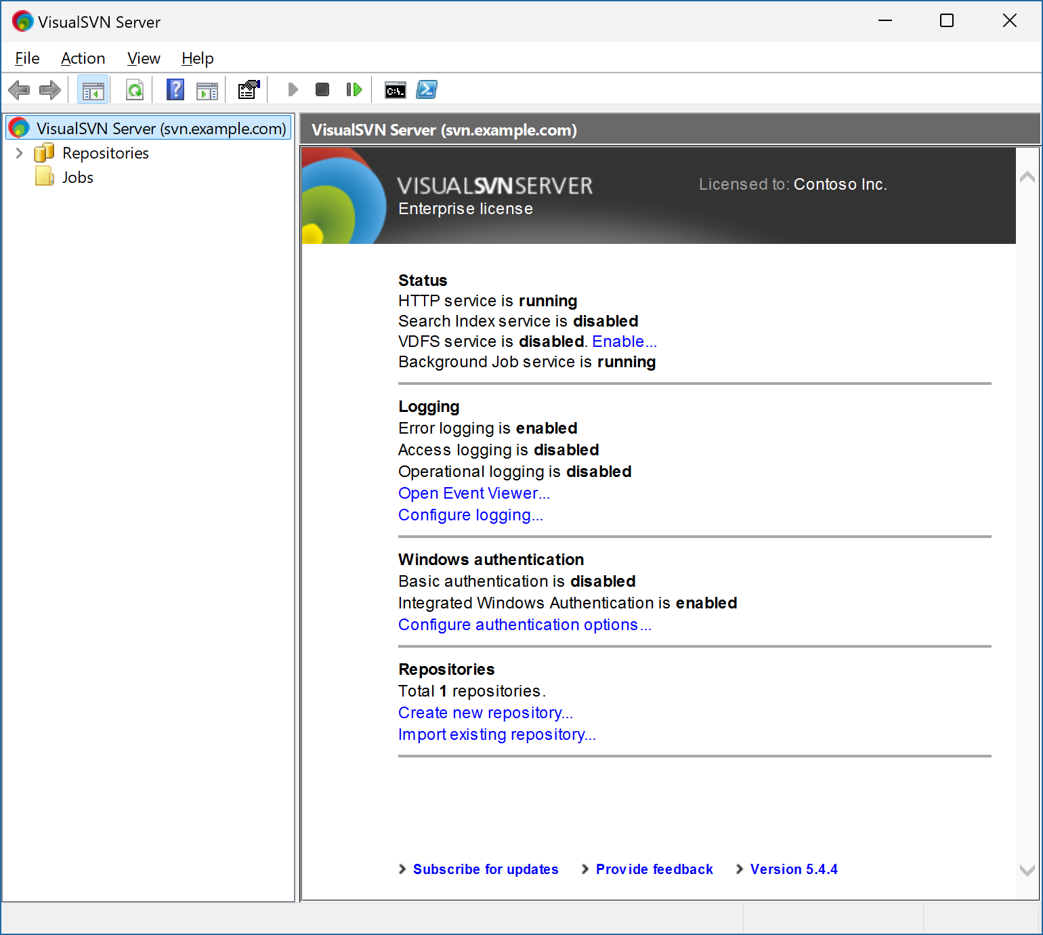Click the VisualSVN logo in title bar

[x=22, y=22]
